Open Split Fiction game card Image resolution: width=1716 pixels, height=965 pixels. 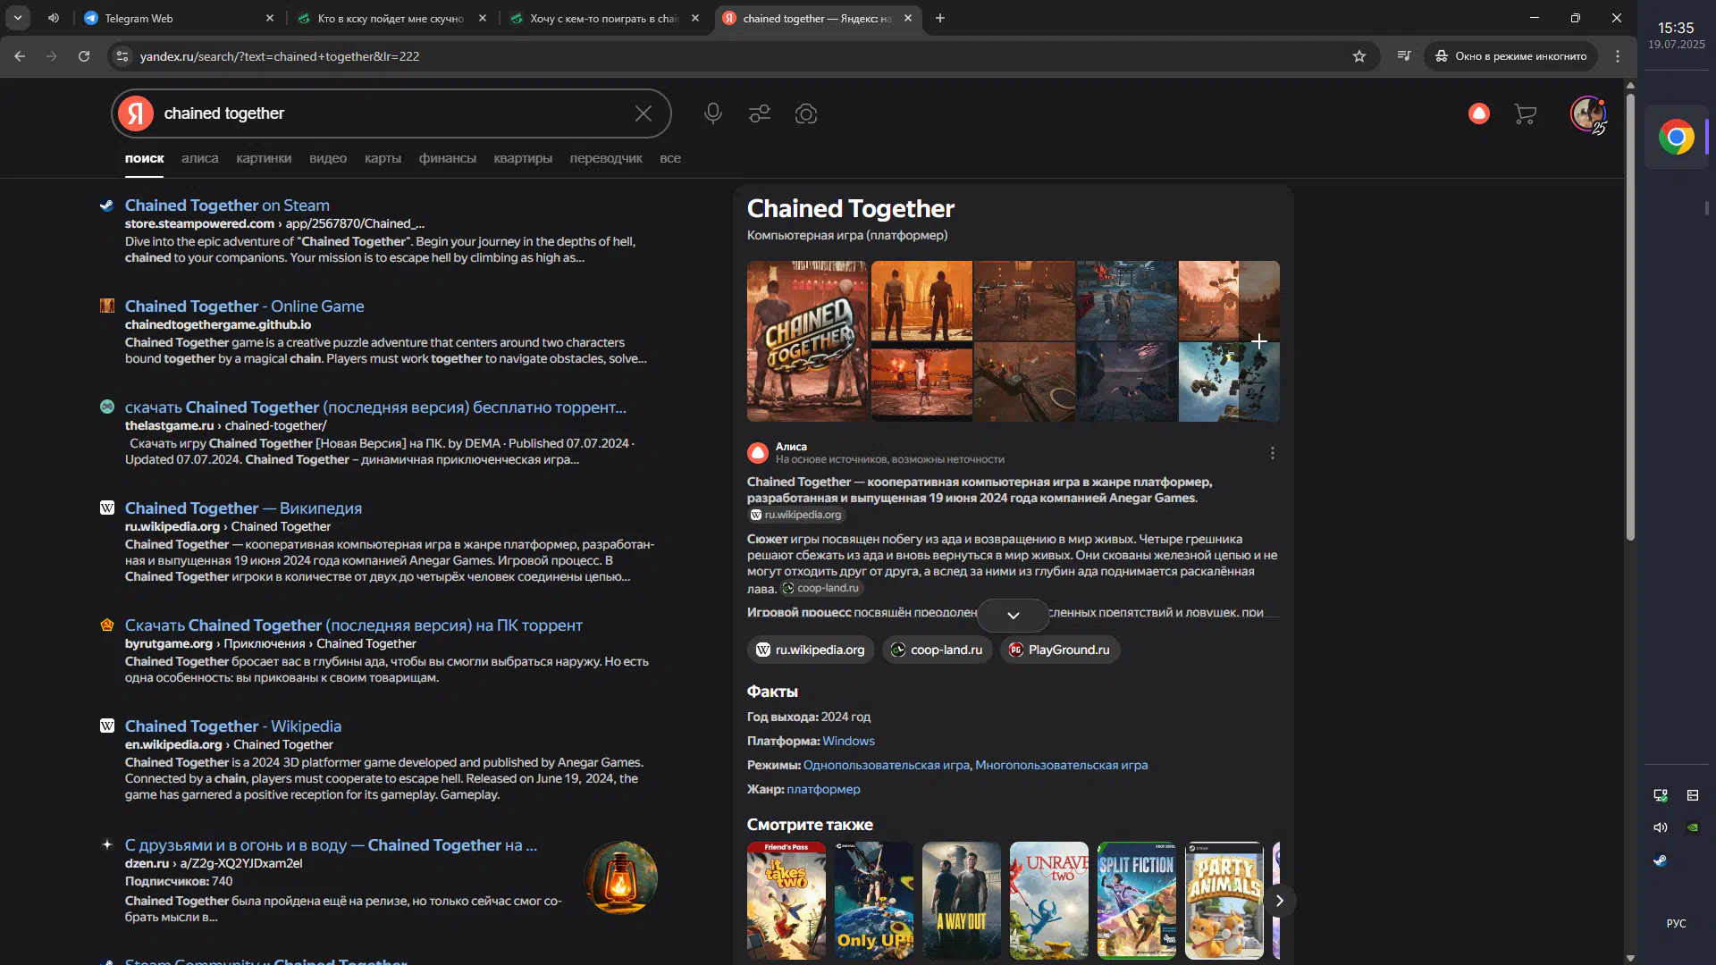click(1137, 901)
